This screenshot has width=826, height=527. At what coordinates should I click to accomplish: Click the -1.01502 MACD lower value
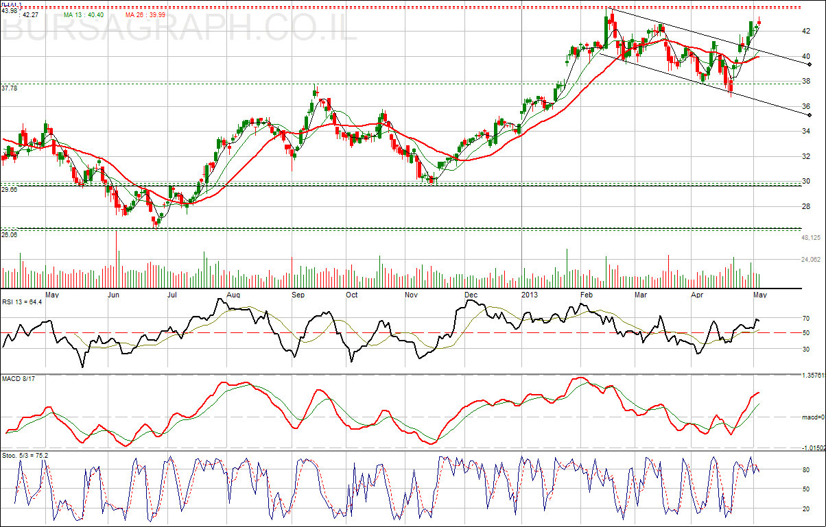(814, 448)
